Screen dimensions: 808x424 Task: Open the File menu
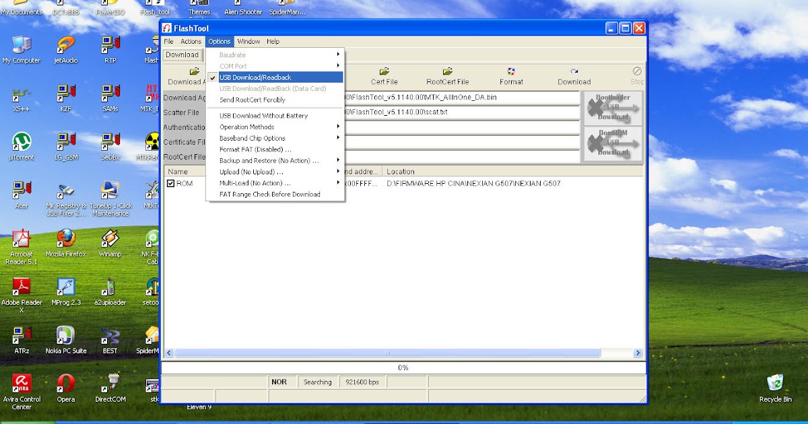(168, 41)
